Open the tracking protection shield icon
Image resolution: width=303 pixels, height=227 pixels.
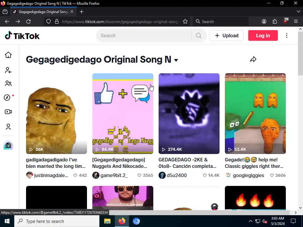(x=49, y=21)
